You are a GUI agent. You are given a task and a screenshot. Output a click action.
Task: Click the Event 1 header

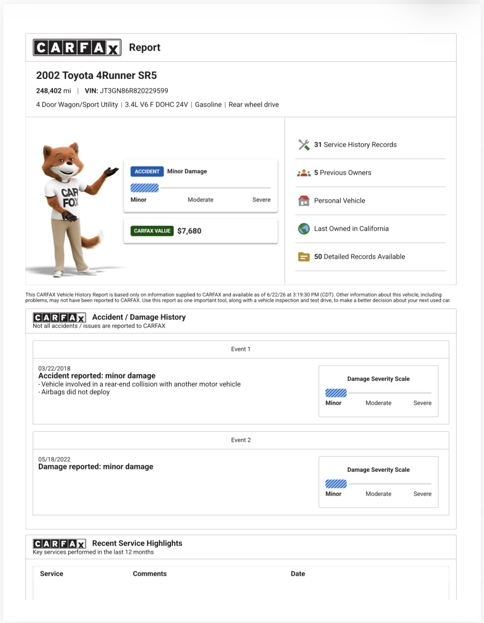[241, 349]
